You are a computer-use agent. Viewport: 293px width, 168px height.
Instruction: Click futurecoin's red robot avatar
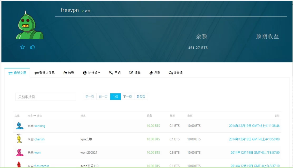19,165
